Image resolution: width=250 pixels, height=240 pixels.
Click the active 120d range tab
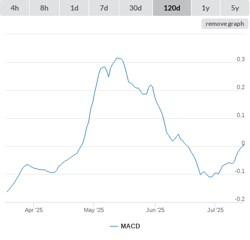click(x=172, y=8)
